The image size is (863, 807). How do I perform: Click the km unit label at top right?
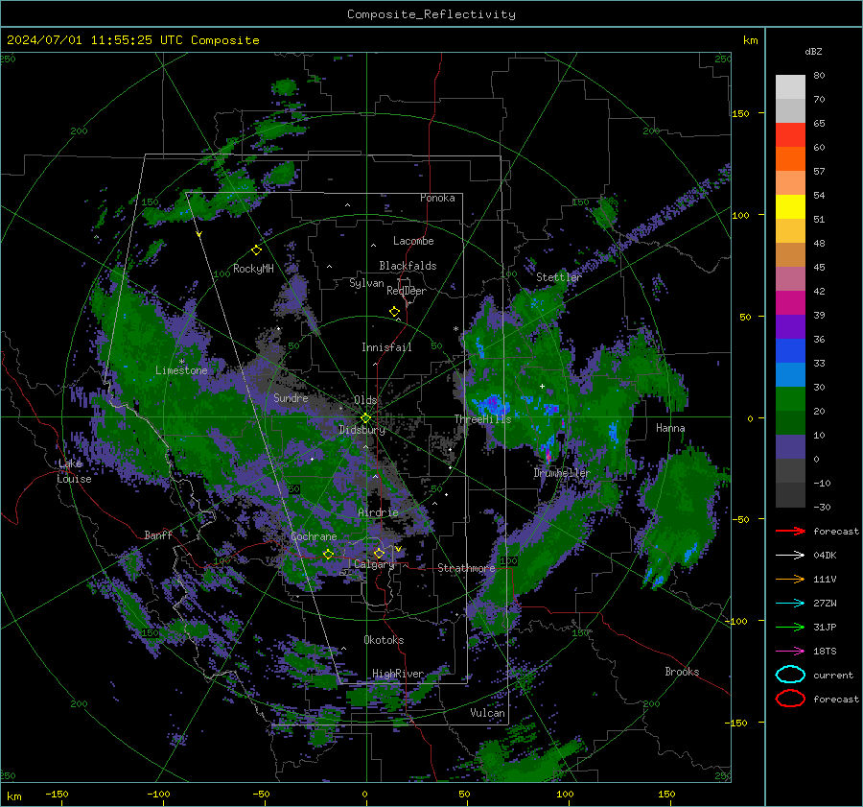click(750, 40)
